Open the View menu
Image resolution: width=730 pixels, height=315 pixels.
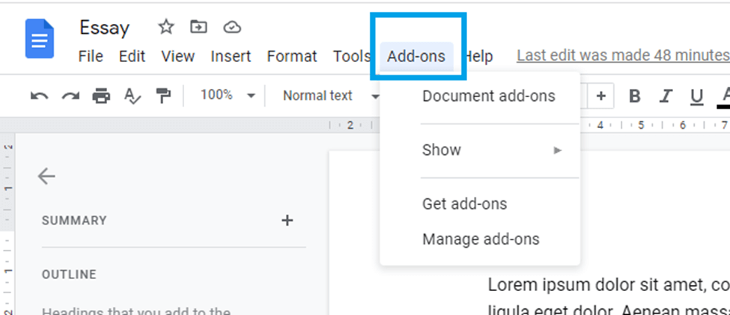click(178, 56)
